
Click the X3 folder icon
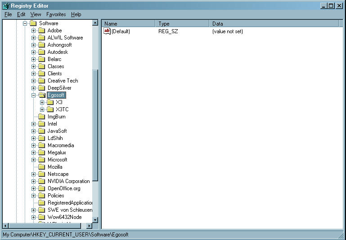point(50,102)
